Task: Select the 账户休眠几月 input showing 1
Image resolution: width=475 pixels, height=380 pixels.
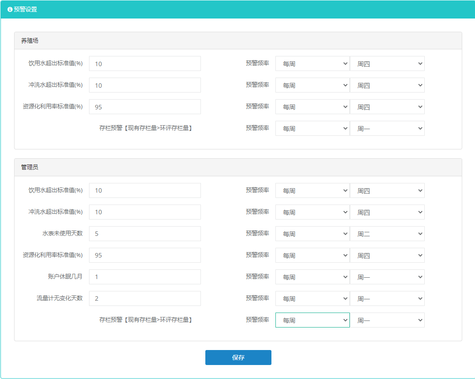Action: click(145, 277)
